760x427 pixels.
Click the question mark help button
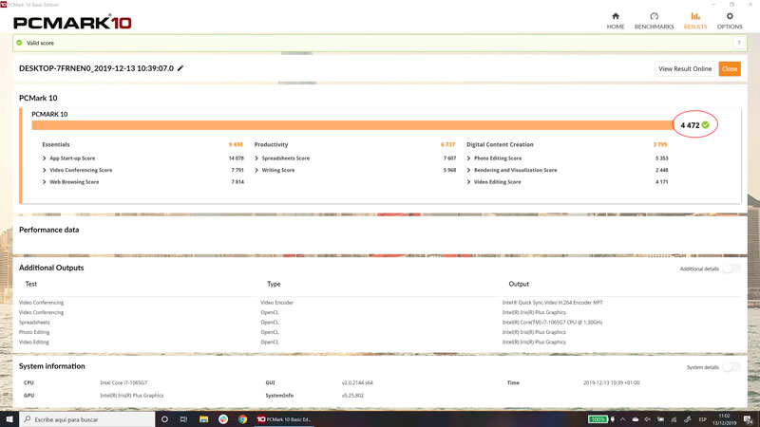point(738,43)
